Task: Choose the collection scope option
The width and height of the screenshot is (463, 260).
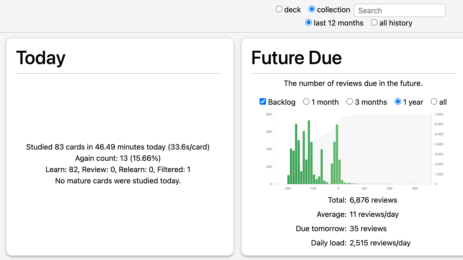Action: [x=312, y=9]
